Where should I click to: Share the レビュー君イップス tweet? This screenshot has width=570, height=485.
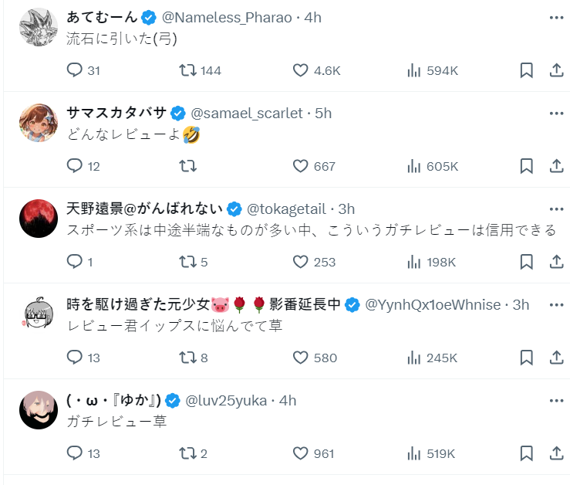pyautogui.click(x=555, y=358)
